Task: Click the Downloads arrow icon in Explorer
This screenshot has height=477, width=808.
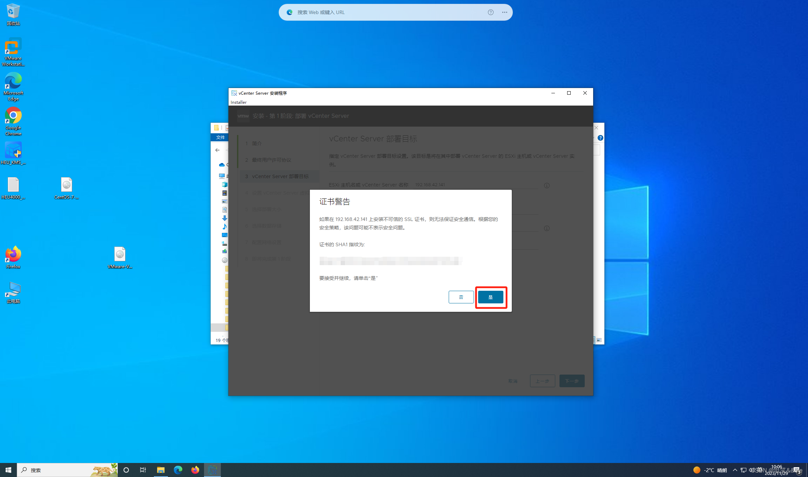Action: click(x=225, y=218)
